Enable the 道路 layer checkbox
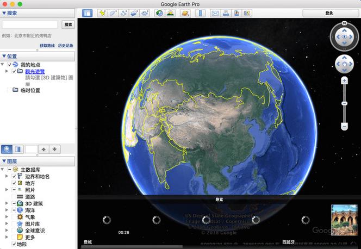Image resolution: width=361 pixels, height=249 pixels. (x=14, y=196)
